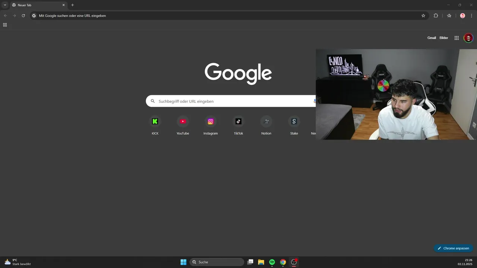The image size is (477, 268).
Task: Reload the page
Action: 23,16
